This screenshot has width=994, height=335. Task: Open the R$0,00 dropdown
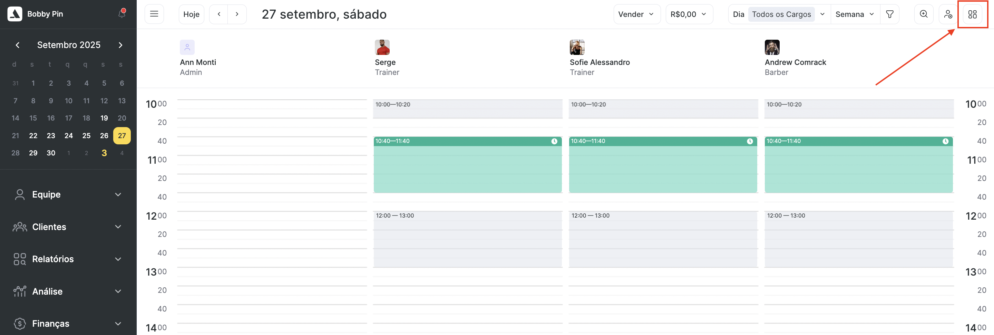click(x=689, y=14)
